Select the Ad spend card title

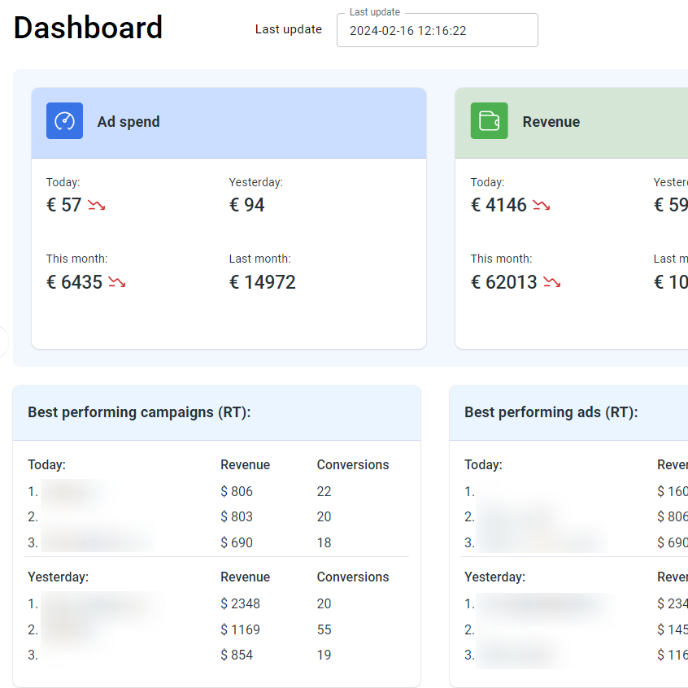[x=128, y=122]
